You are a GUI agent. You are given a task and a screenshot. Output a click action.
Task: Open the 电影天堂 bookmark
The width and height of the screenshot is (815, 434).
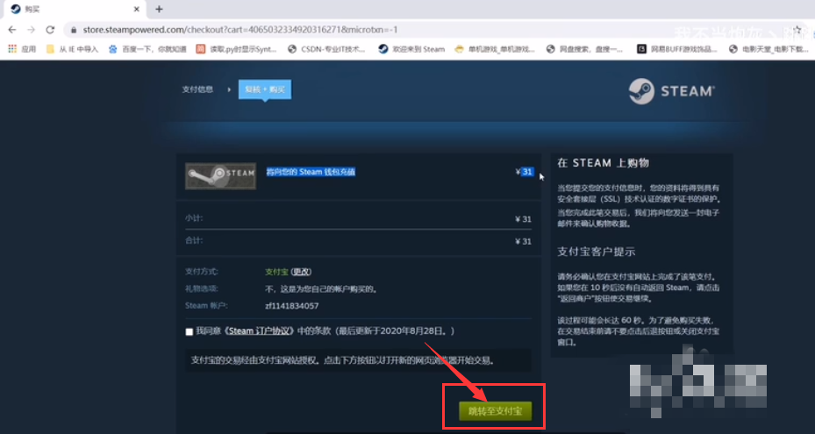pos(769,49)
